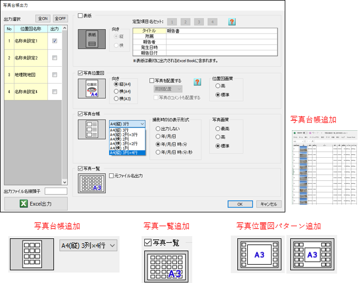Click preset item set button 4
Screen dimensions: 358x283
coord(213,22)
